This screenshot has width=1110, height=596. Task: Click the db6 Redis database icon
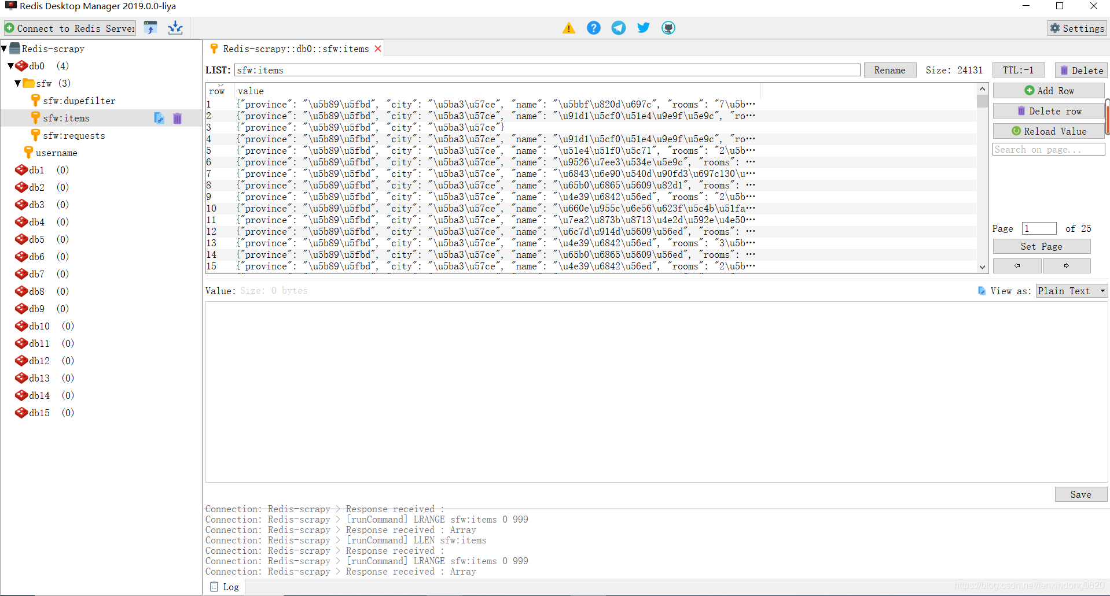tap(21, 257)
